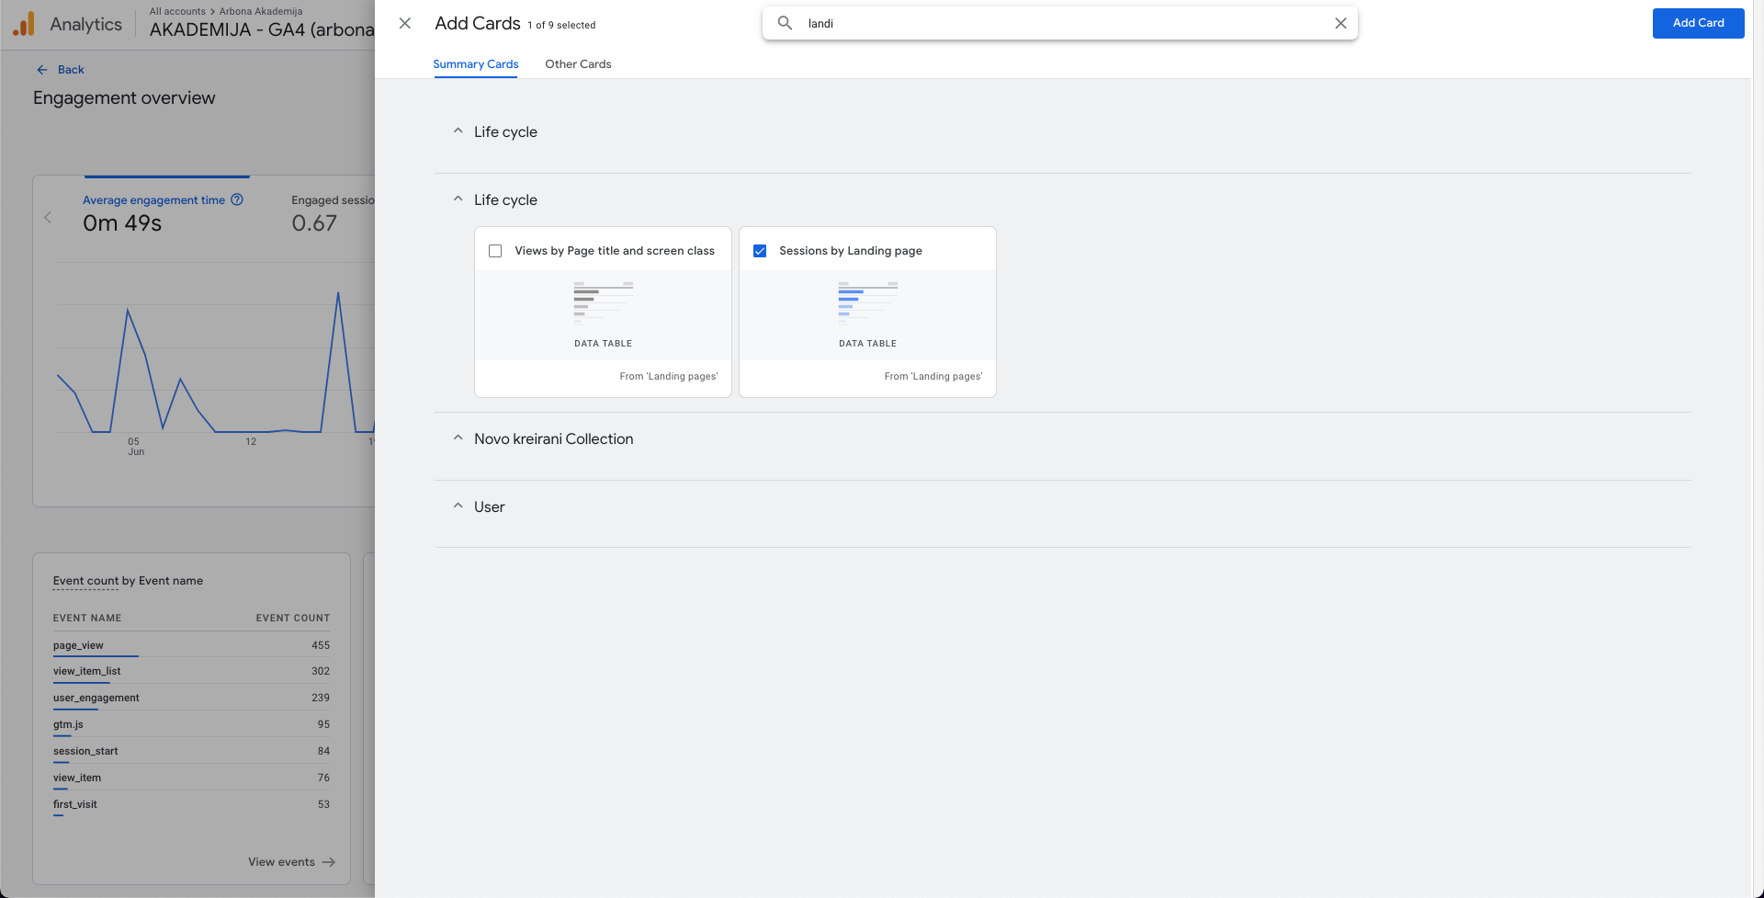Click the gtm.js event row
The image size is (1764, 898).
tap(191, 724)
